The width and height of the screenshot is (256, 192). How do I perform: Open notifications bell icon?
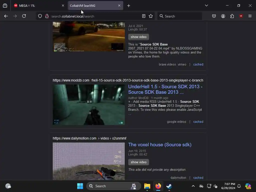click(239, 186)
